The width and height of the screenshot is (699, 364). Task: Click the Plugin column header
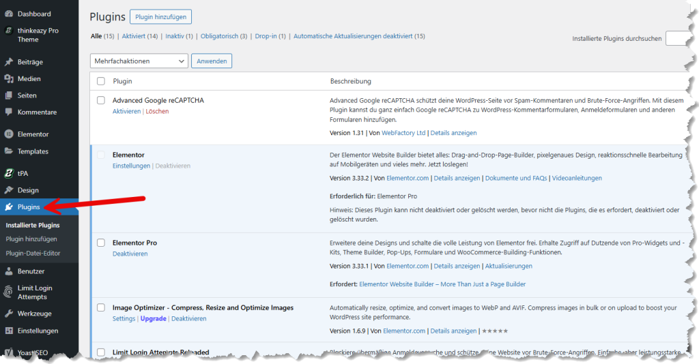click(123, 81)
